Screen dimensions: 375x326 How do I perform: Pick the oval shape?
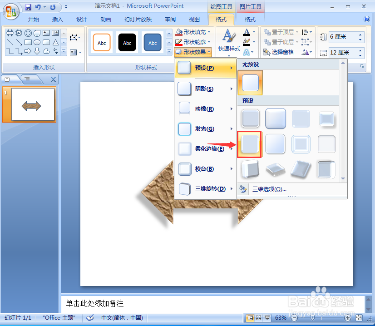coord(37,42)
